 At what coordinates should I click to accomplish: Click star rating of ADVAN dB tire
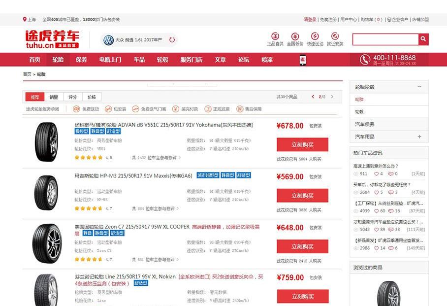[x=89, y=157]
